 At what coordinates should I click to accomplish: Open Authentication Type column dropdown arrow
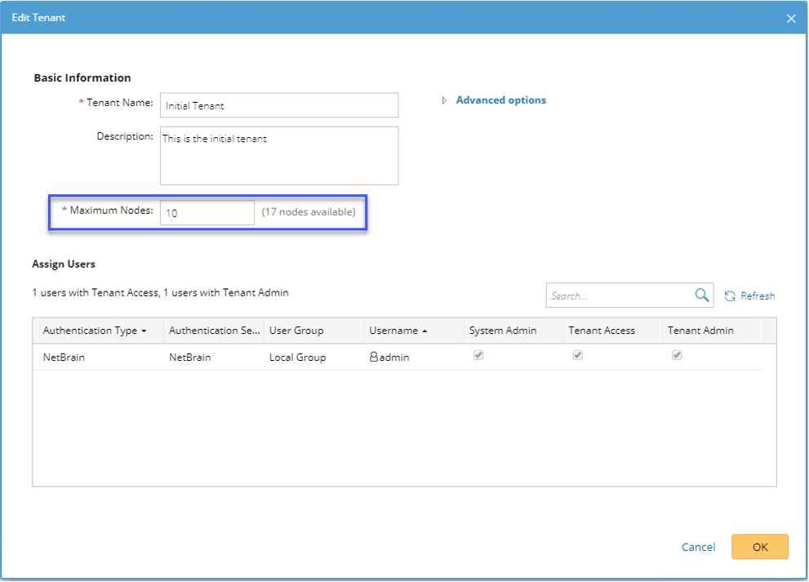(144, 331)
